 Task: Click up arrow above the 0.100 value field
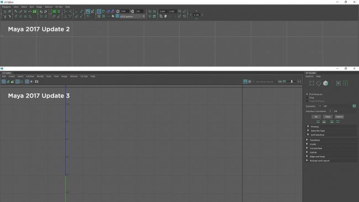(196, 11)
